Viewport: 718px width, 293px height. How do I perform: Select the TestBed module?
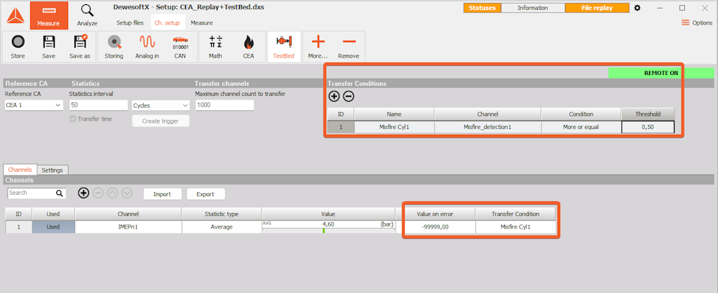[x=283, y=47]
